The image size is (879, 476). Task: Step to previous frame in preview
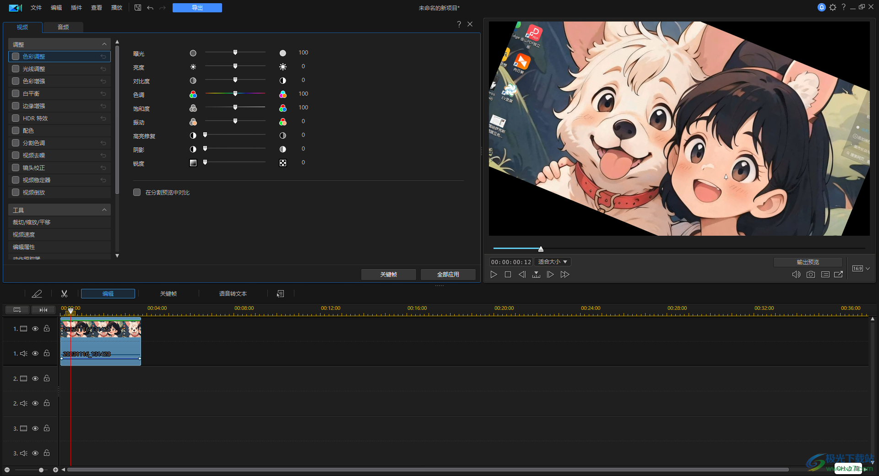(522, 275)
